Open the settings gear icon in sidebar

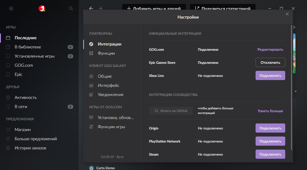point(11,9)
